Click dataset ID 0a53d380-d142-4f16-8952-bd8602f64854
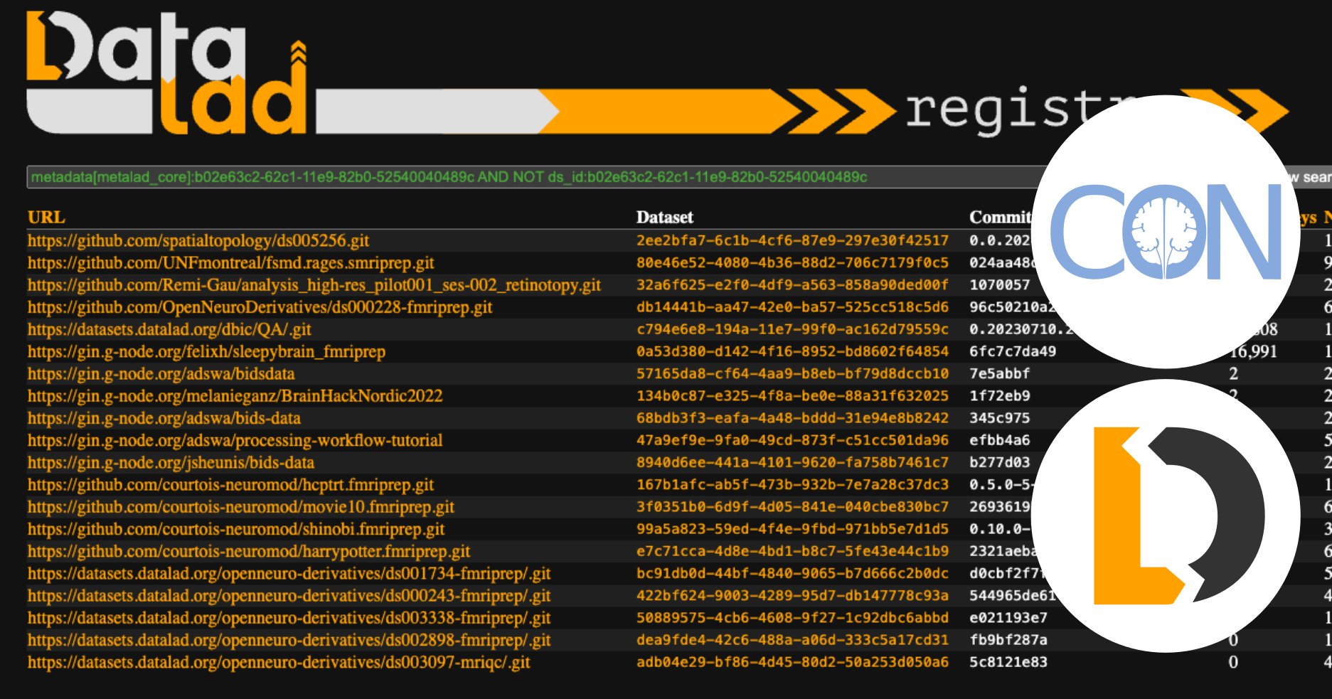 792,351
